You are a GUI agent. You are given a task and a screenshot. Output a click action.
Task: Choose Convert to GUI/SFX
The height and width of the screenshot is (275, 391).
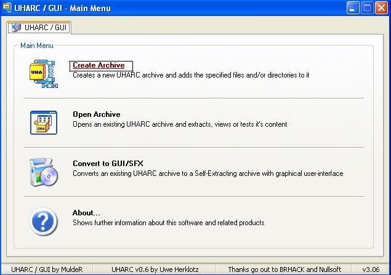pyautogui.click(x=108, y=164)
